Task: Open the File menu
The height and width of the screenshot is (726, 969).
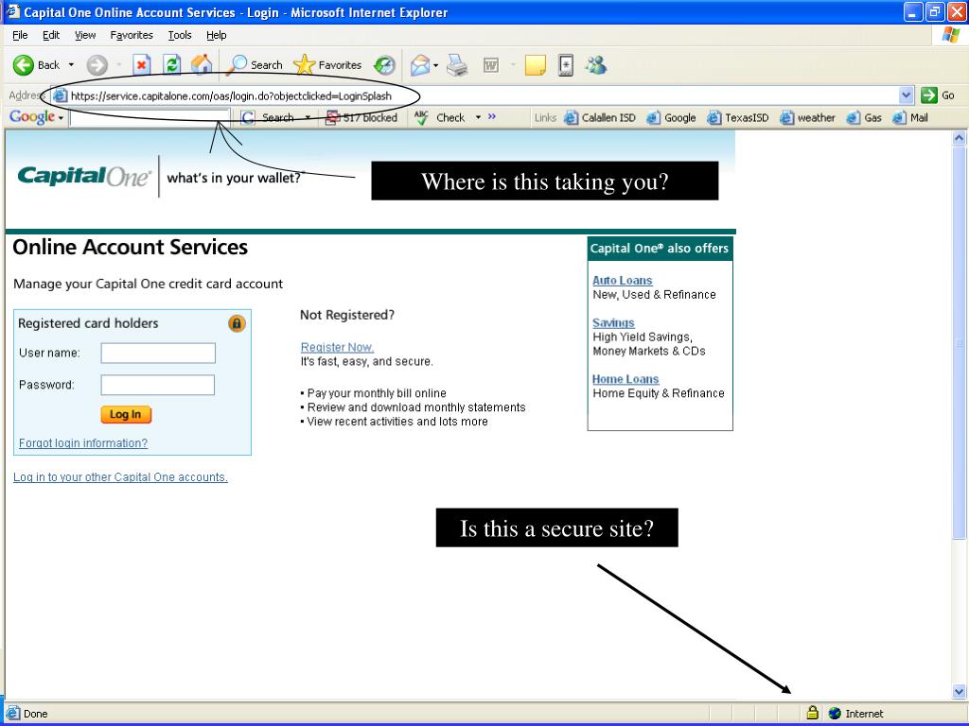Action: [x=20, y=35]
